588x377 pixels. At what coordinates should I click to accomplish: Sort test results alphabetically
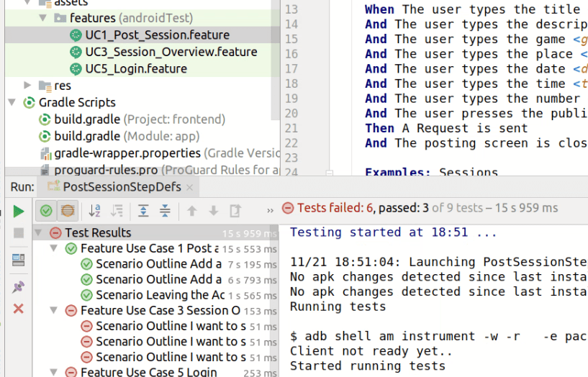pyautogui.click(x=94, y=211)
